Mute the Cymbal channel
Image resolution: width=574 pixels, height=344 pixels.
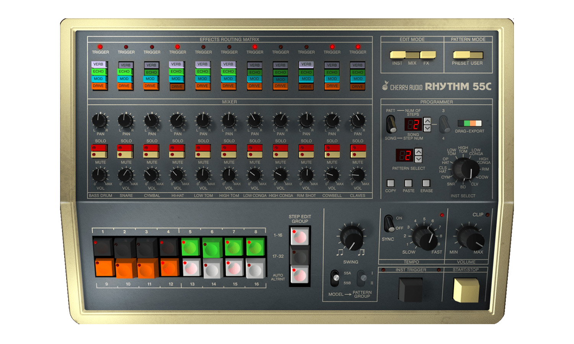tap(151, 154)
